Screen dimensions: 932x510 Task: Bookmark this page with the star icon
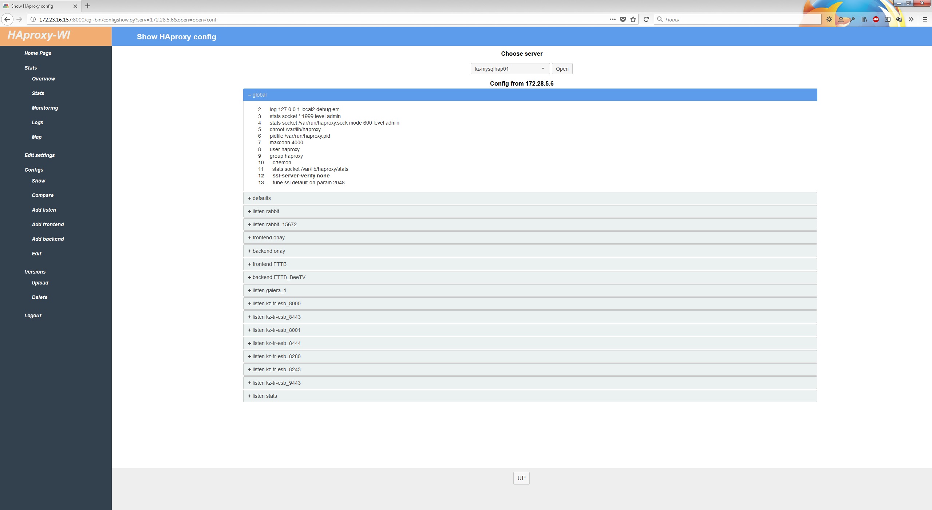[x=633, y=19]
